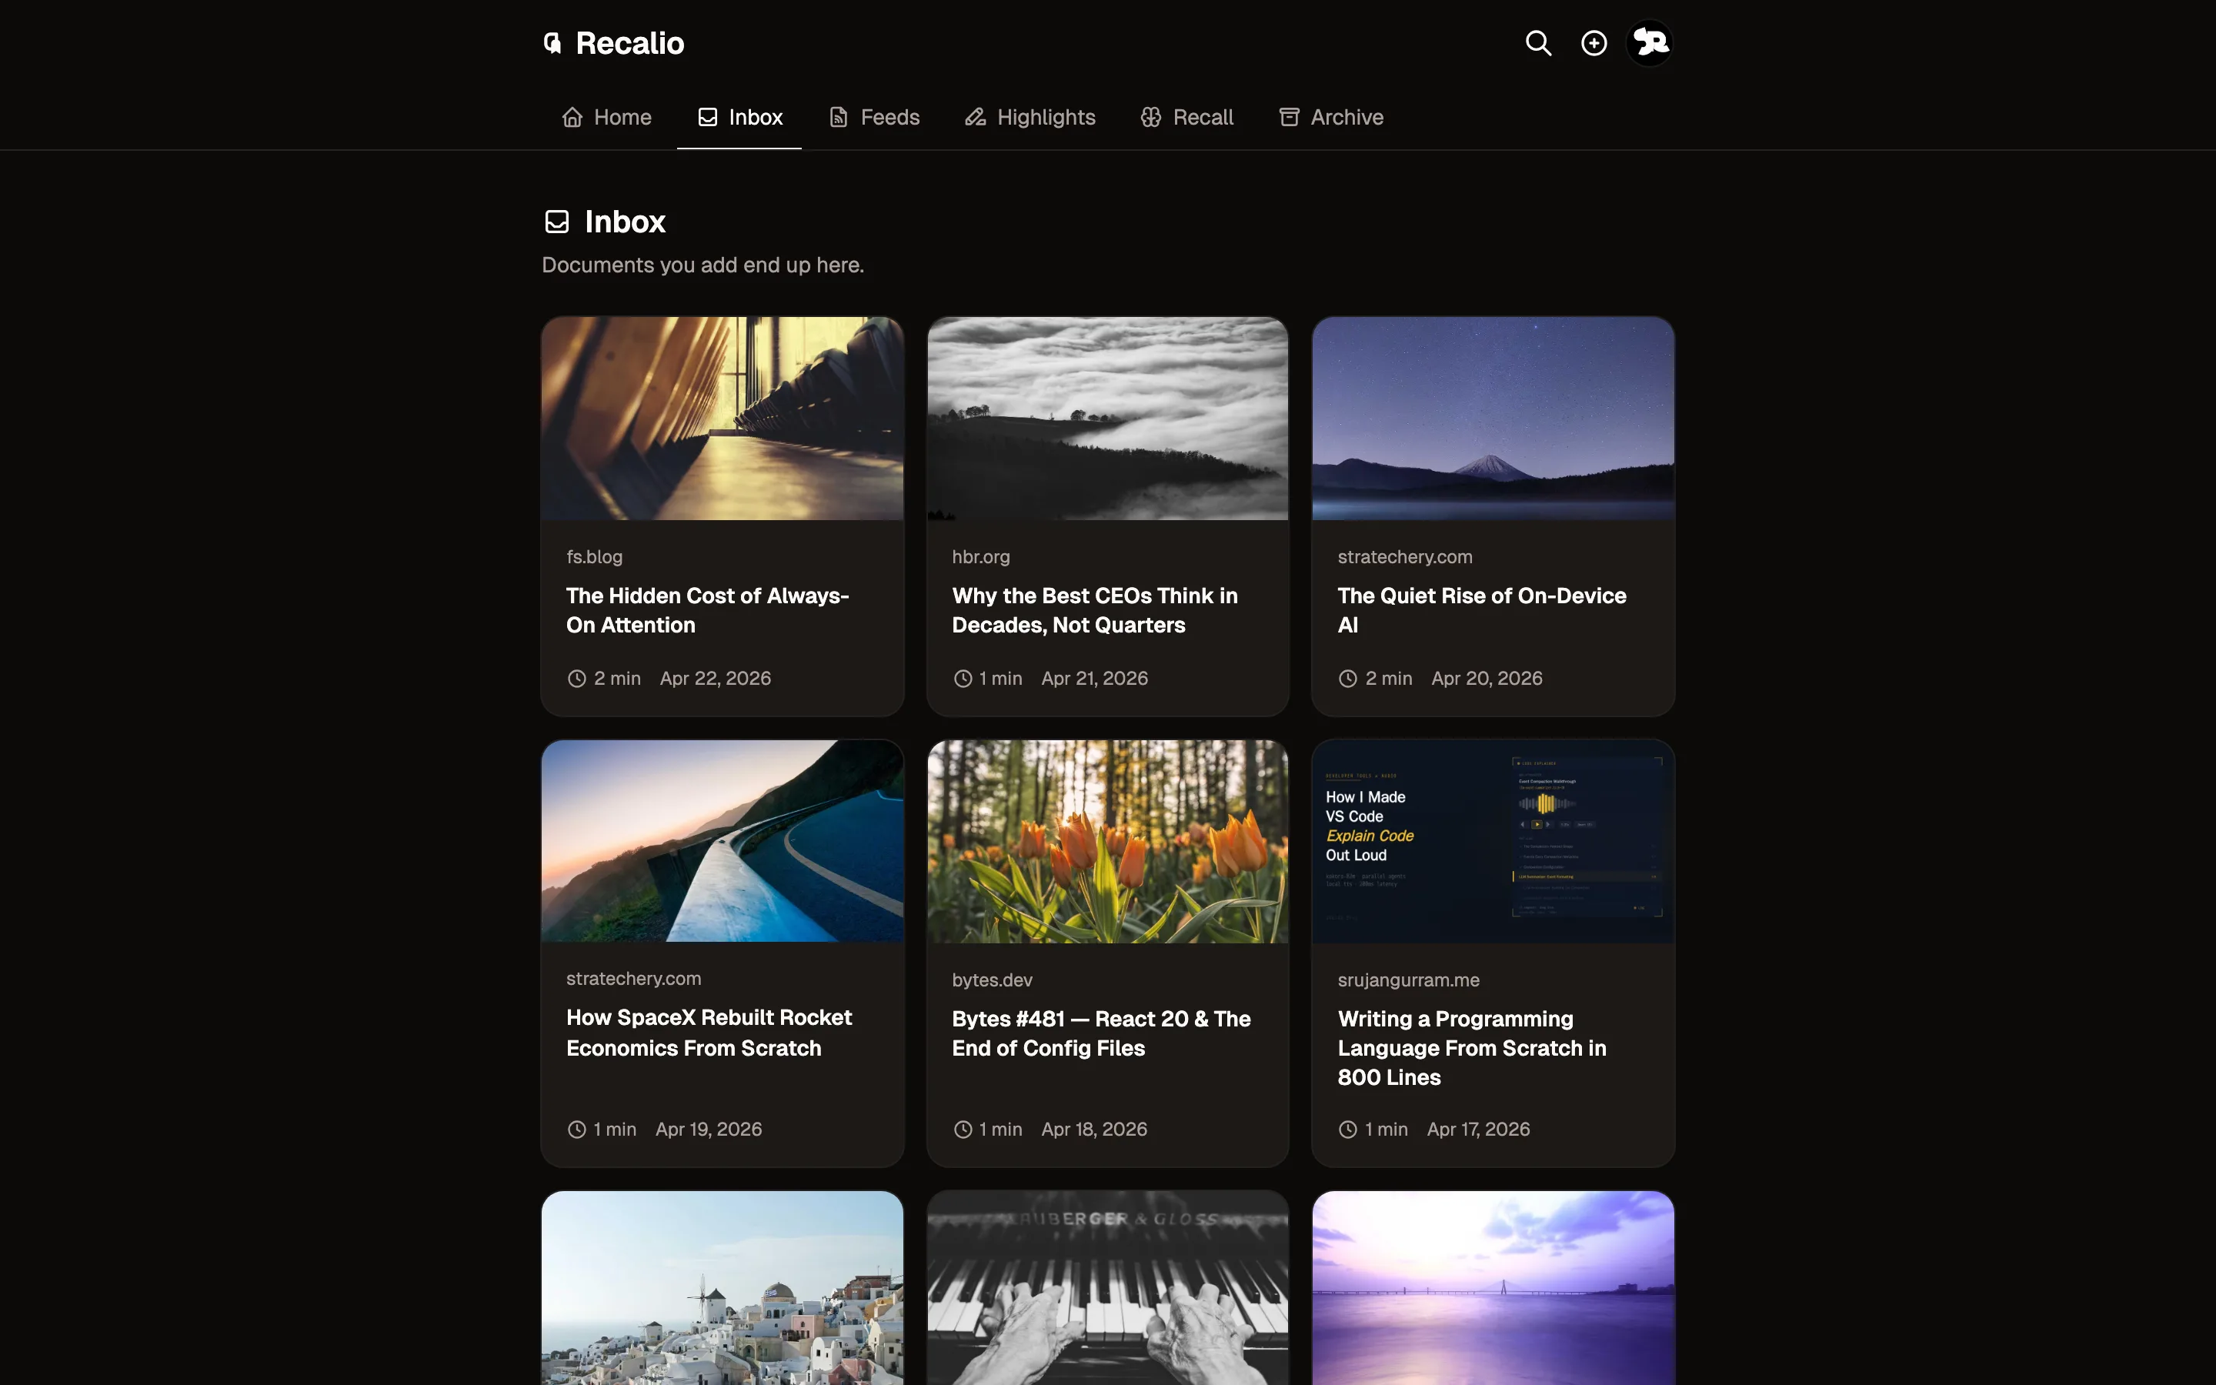
Task: Open search using the magnifying glass icon
Action: point(1537,42)
